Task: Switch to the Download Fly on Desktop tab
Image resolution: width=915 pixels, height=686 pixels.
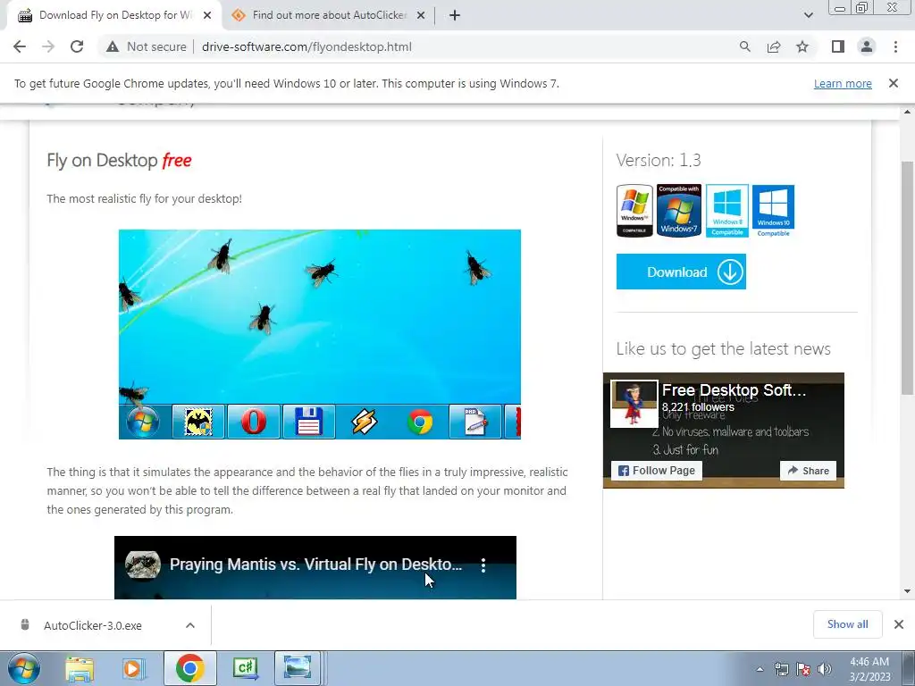Action: coord(114,15)
